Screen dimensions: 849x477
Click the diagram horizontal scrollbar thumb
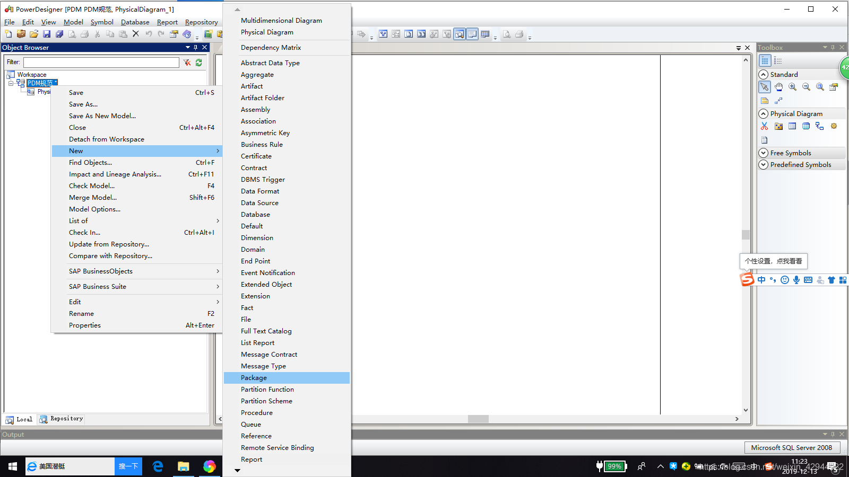point(478,419)
